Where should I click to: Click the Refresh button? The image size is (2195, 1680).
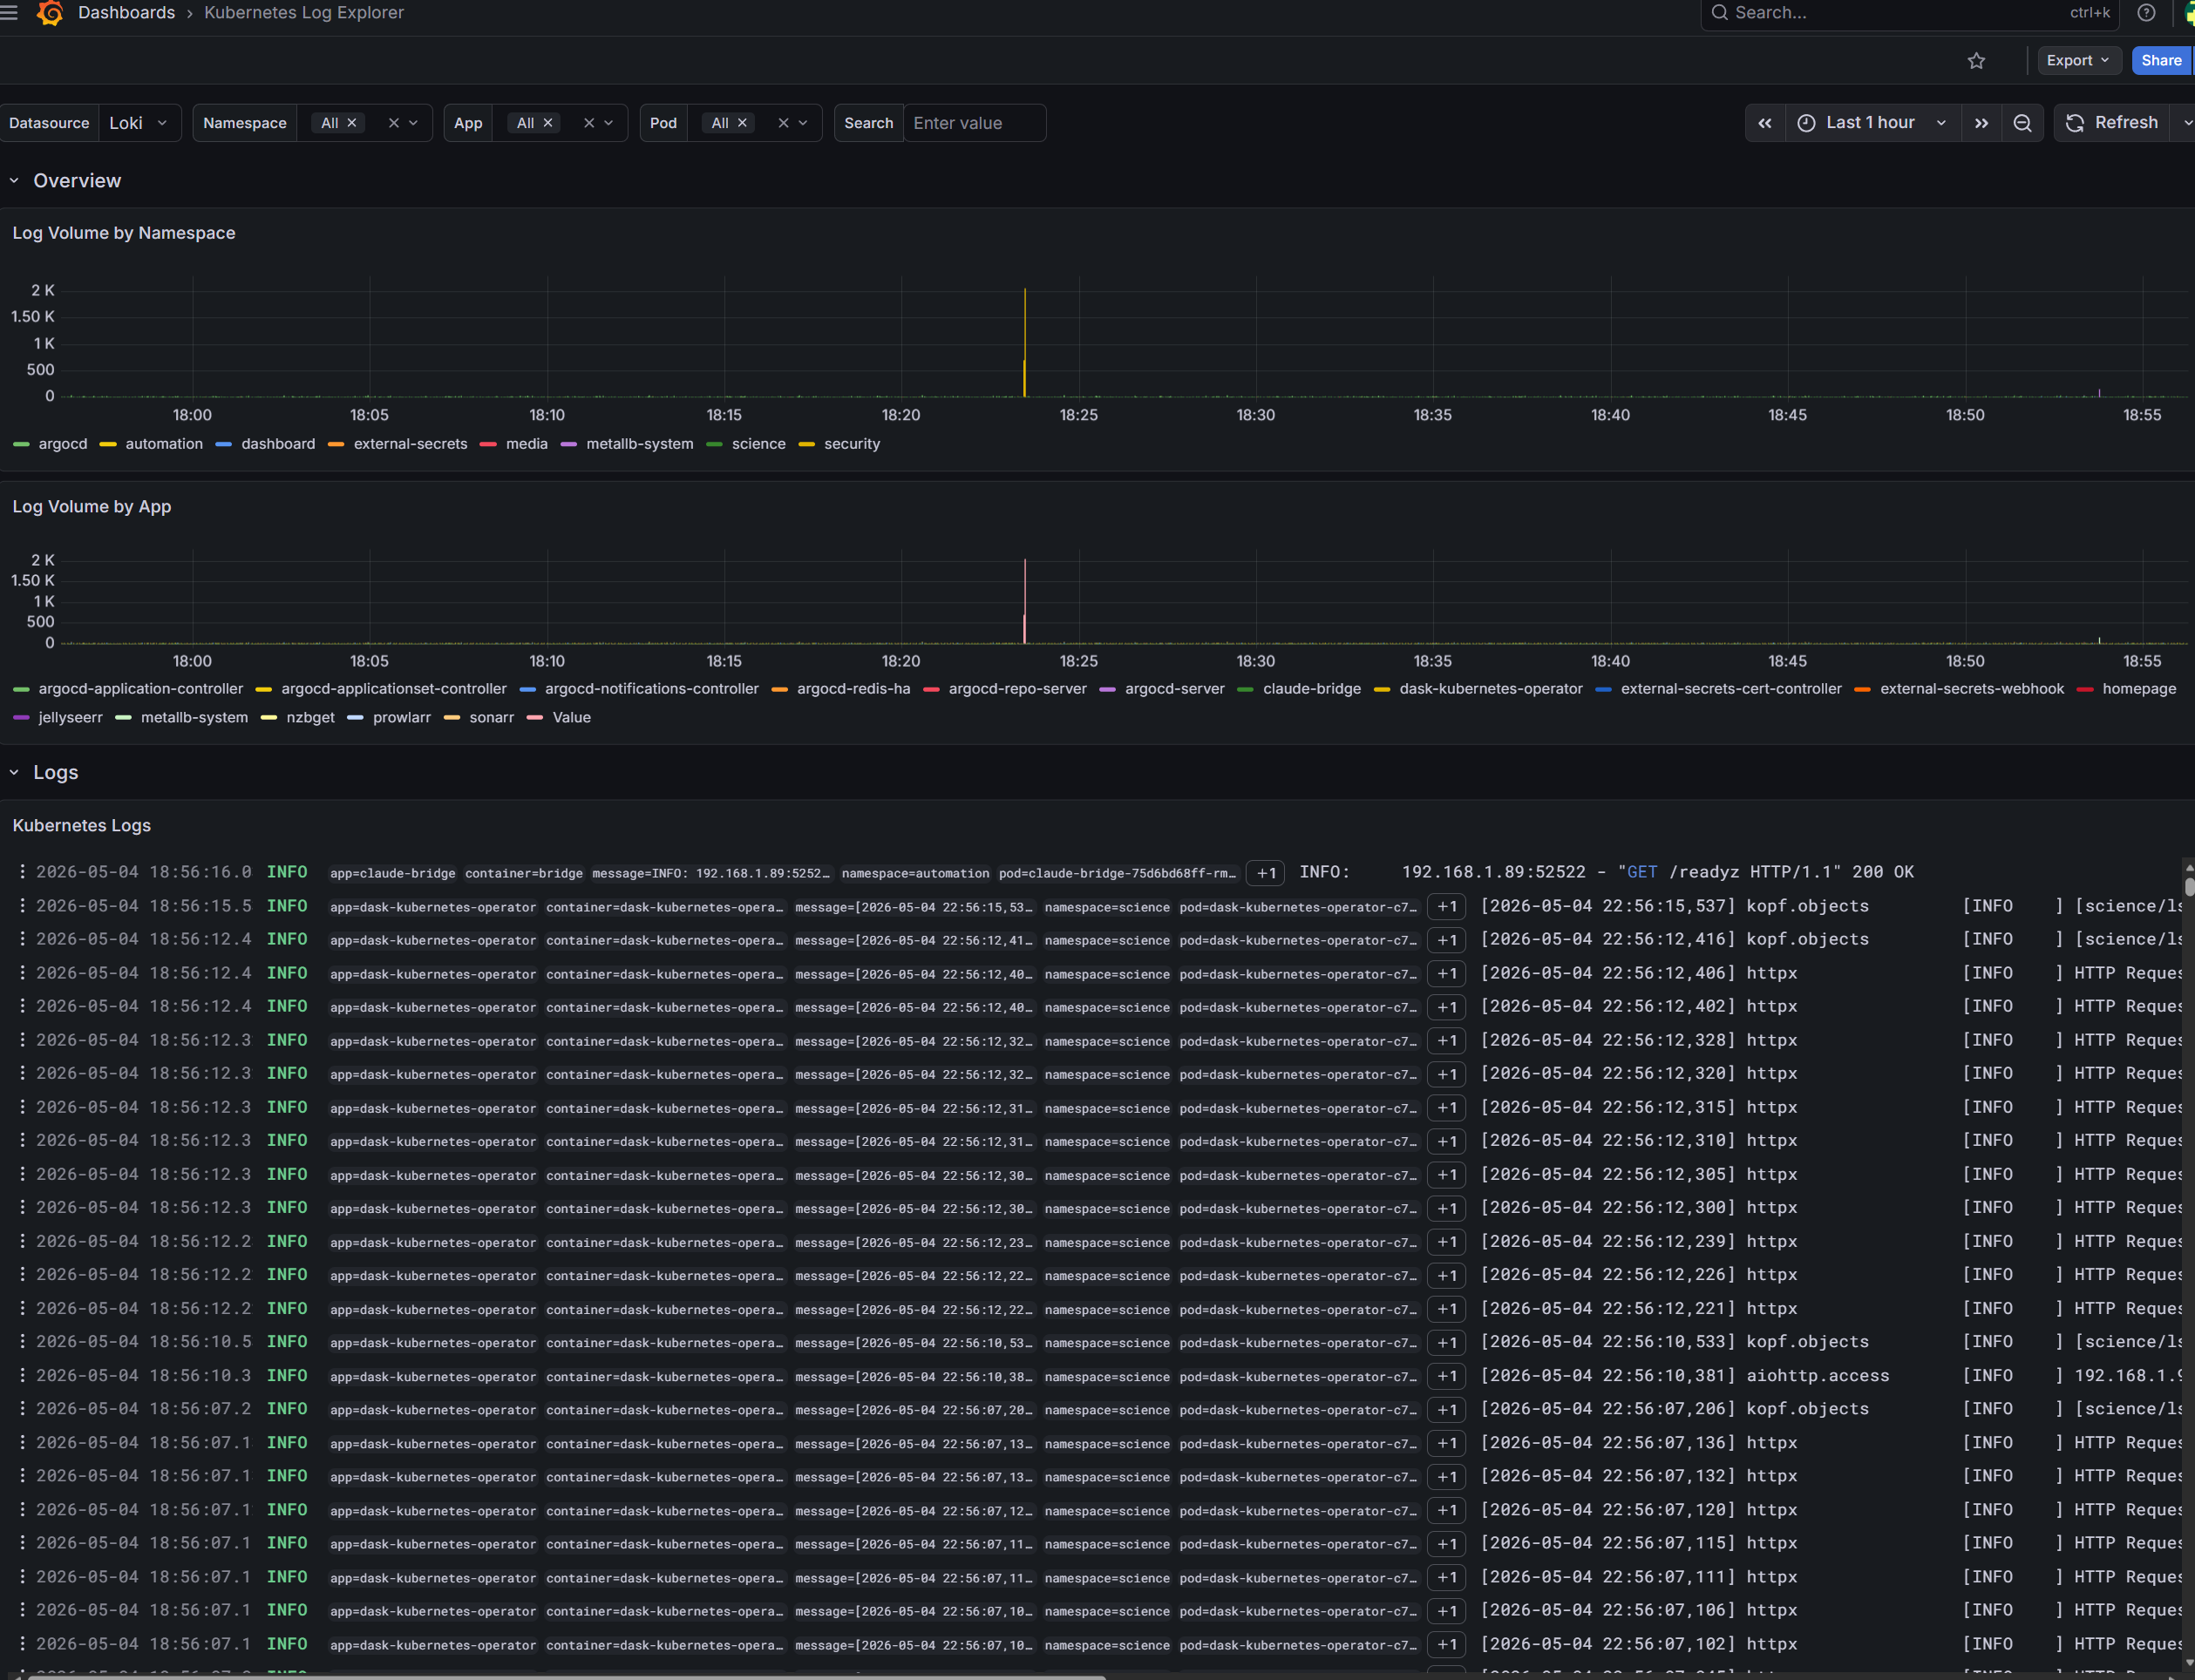[x=2113, y=123]
